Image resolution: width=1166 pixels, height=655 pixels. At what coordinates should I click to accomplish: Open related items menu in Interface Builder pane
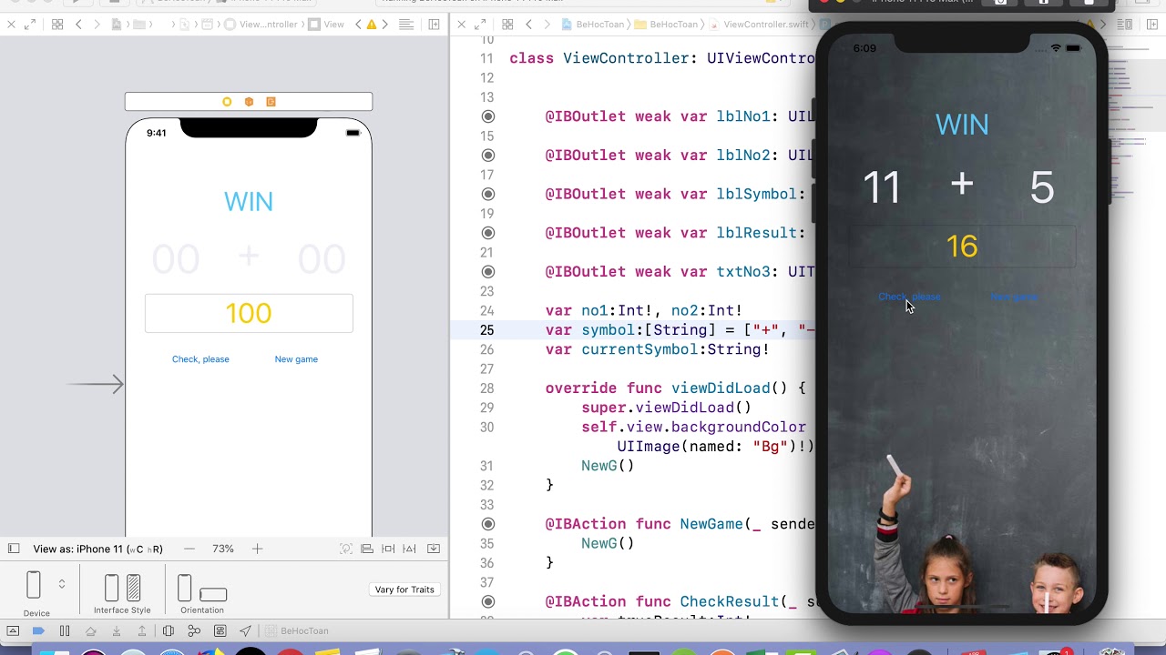(57, 25)
